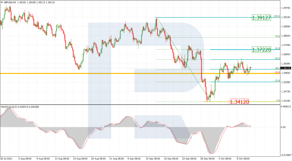Click the 3 Aug 08:00 time label
The width and height of the screenshot is (292, 161).
click(x=25, y=159)
